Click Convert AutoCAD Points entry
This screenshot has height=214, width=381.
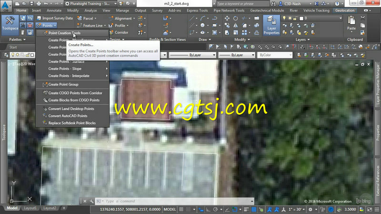point(72,116)
